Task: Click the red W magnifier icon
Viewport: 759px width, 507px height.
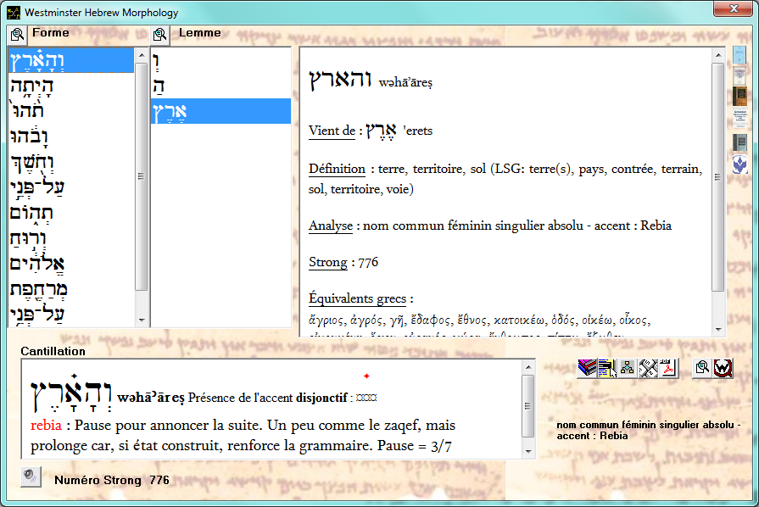Action: click(x=723, y=368)
